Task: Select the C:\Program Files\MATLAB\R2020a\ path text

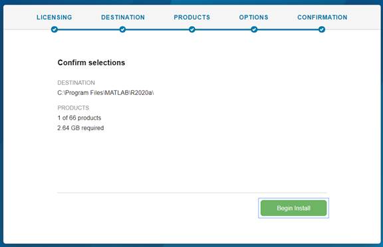Action: point(106,93)
